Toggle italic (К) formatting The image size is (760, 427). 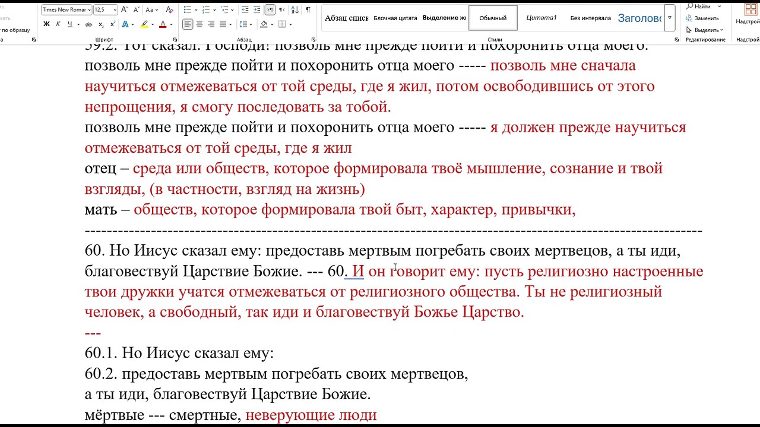pyautogui.click(x=58, y=24)
